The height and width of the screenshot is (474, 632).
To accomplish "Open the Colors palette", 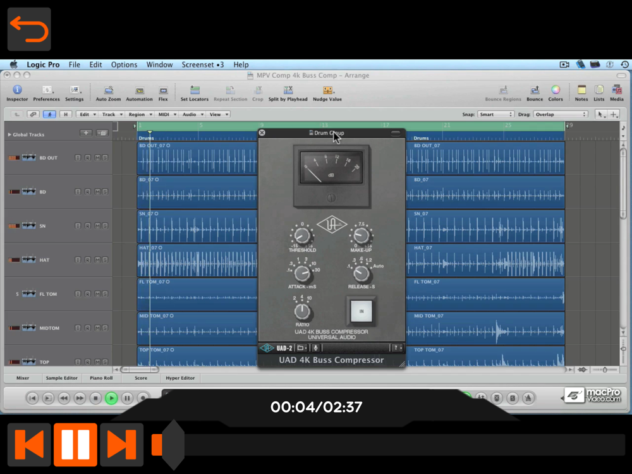I will (x=556, y=93).
